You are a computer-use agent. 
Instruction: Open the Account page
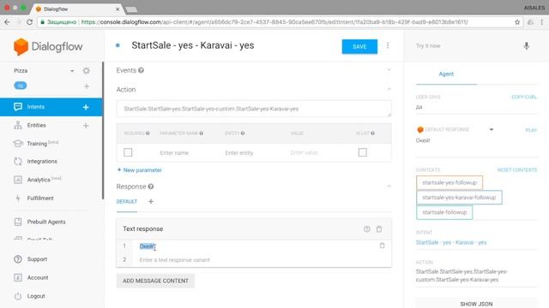point(38,277)
